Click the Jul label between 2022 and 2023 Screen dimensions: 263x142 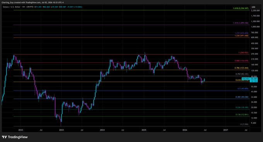41,130
